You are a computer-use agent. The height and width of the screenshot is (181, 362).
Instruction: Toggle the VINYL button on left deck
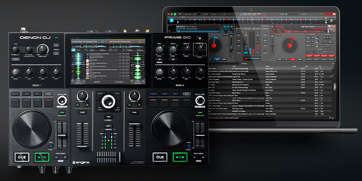point(51,146)
